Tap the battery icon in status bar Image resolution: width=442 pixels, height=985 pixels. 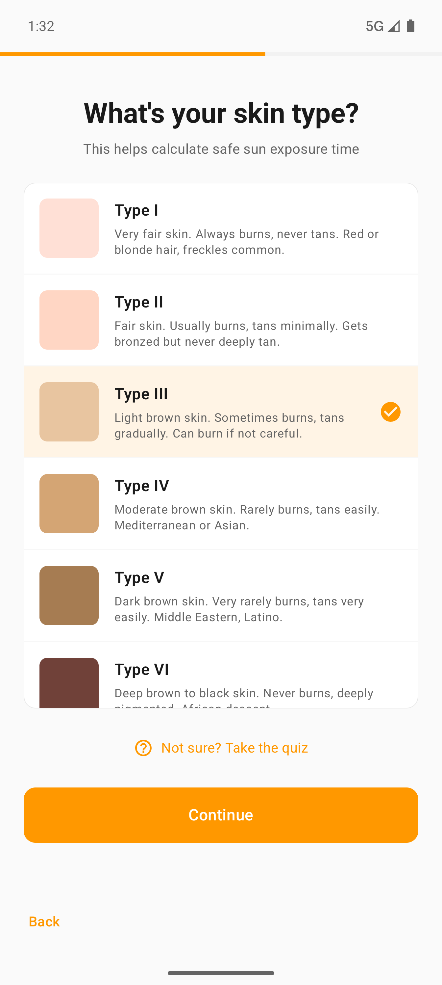pos(411,26)
